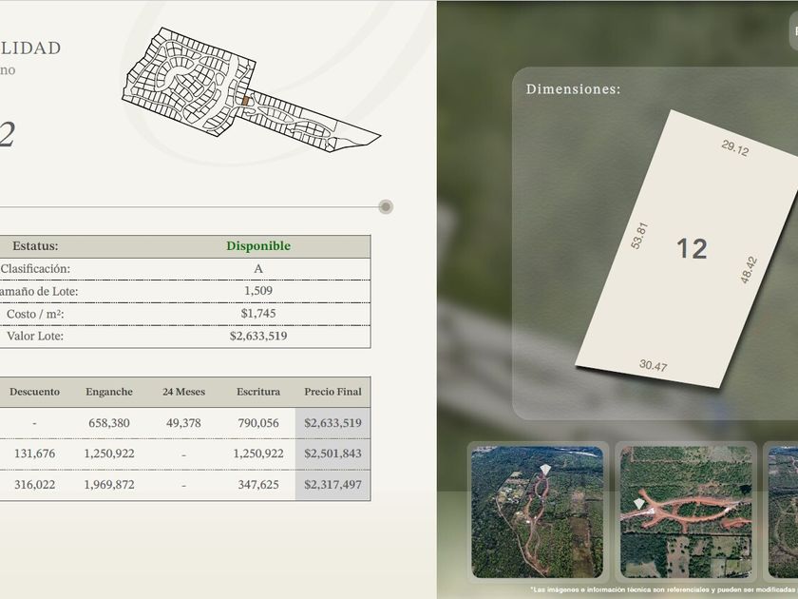Click the highlighted brown lot on site map
The height and width of the screenshot is (599, 798).
(245, 101)
